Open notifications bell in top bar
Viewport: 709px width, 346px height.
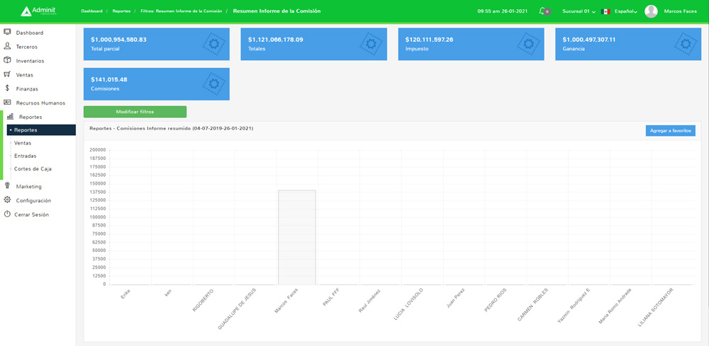pyautogui.click(x=543, y=11)
